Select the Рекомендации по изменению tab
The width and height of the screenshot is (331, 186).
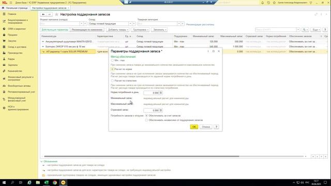pos(87,30)
